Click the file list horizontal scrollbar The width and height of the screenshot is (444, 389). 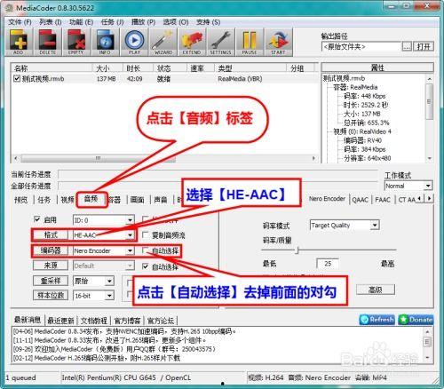(164, 158)
